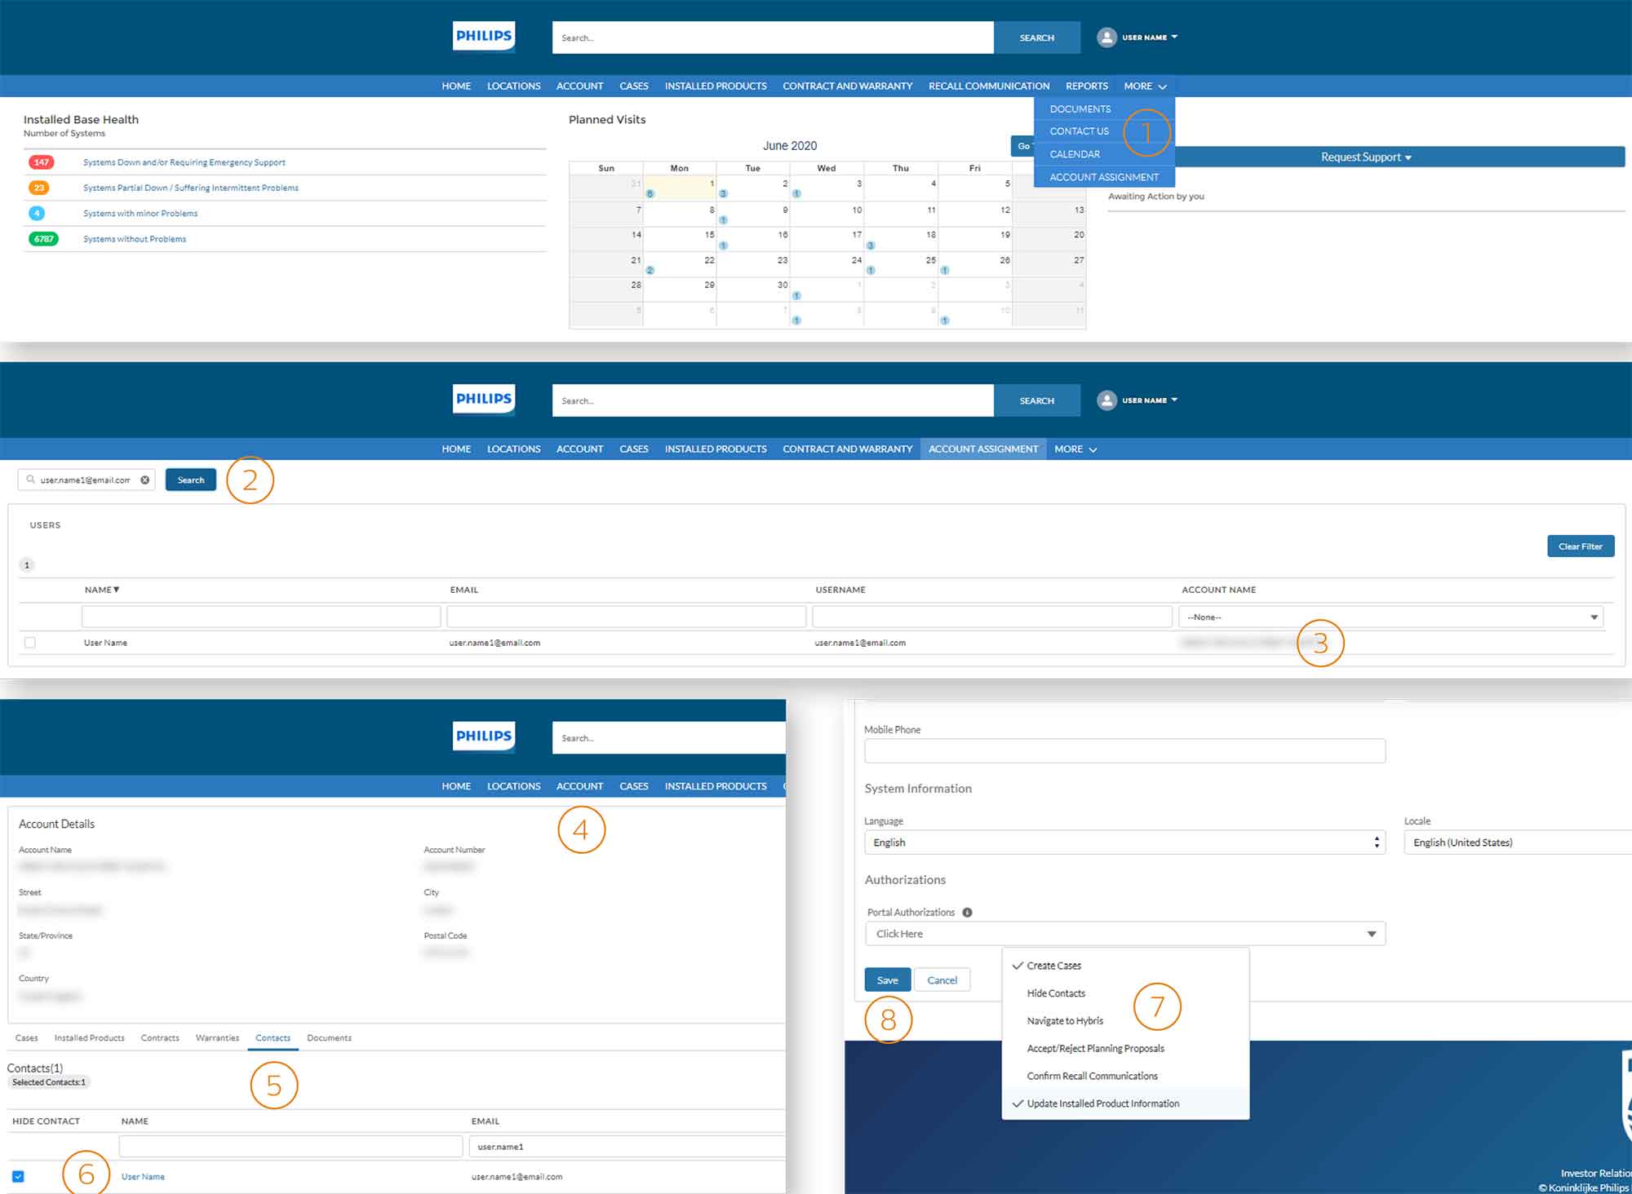Click the CALENDAR option in More menu
This screenshot has width=1632, height=1194.
pos(1075,153)
